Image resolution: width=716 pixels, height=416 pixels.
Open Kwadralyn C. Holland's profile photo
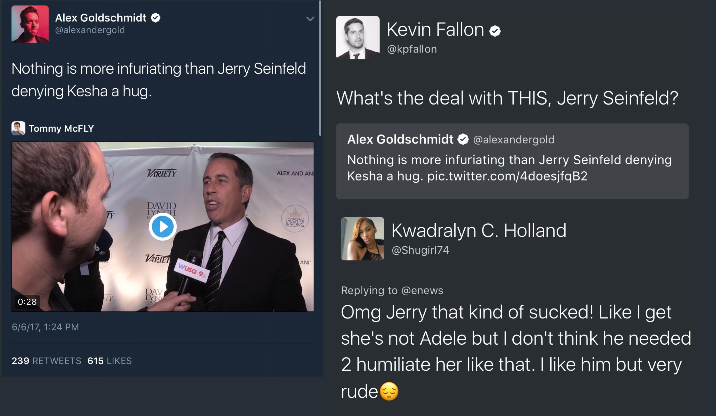(x=362, y=239)
